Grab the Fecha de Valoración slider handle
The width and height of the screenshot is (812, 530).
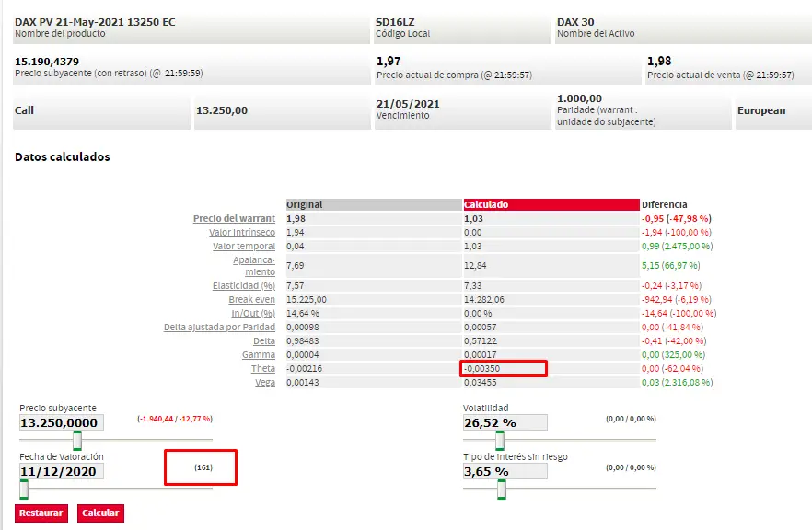[x=24, y=490]
